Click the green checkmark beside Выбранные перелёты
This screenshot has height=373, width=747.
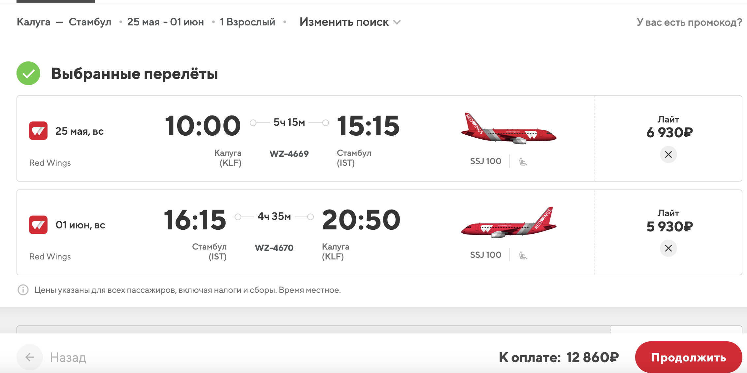tap(28, 73)
